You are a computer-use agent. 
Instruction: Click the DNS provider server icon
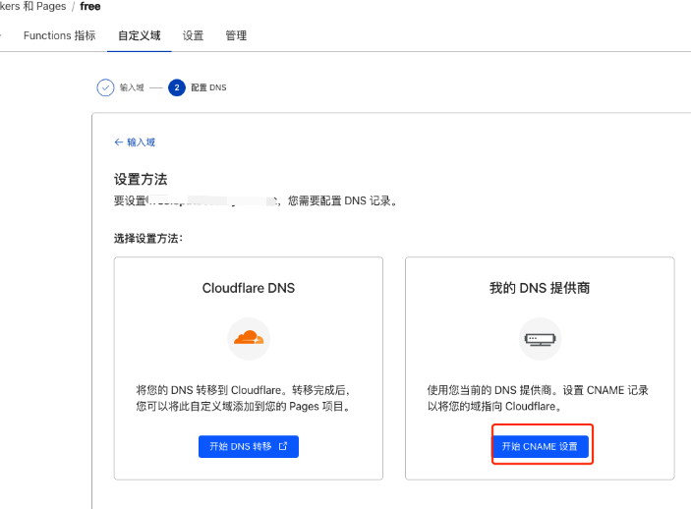(540, 339)
